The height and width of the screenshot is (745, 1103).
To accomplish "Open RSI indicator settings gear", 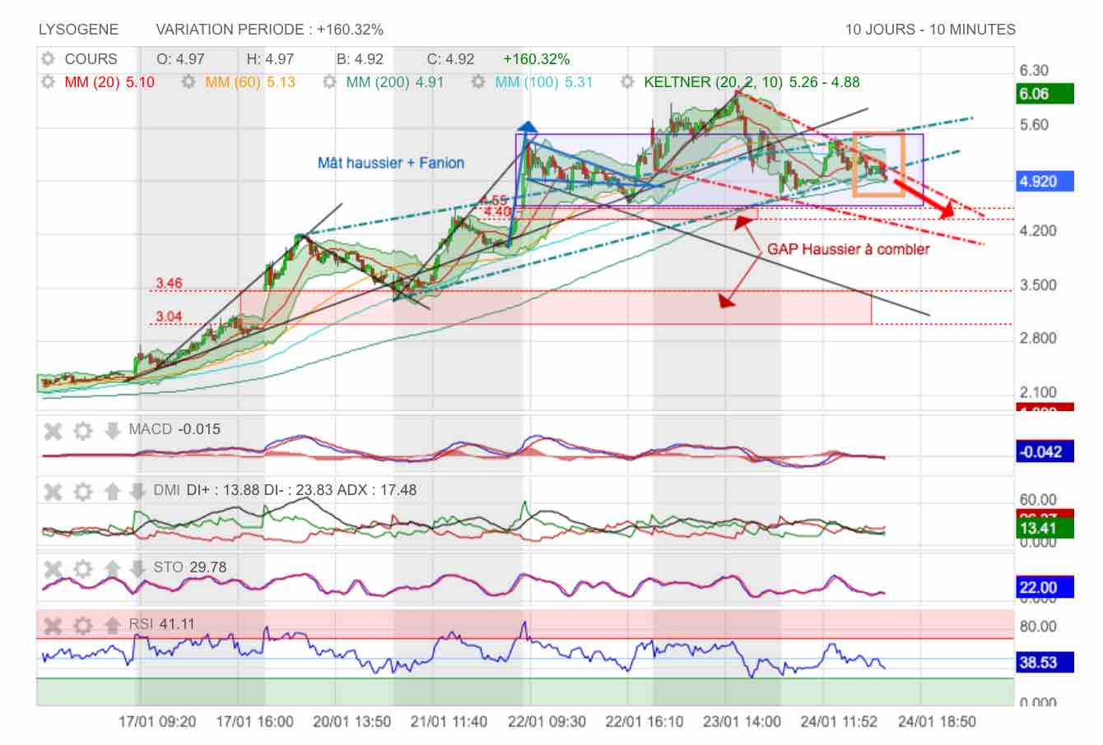I will [82, 626].
